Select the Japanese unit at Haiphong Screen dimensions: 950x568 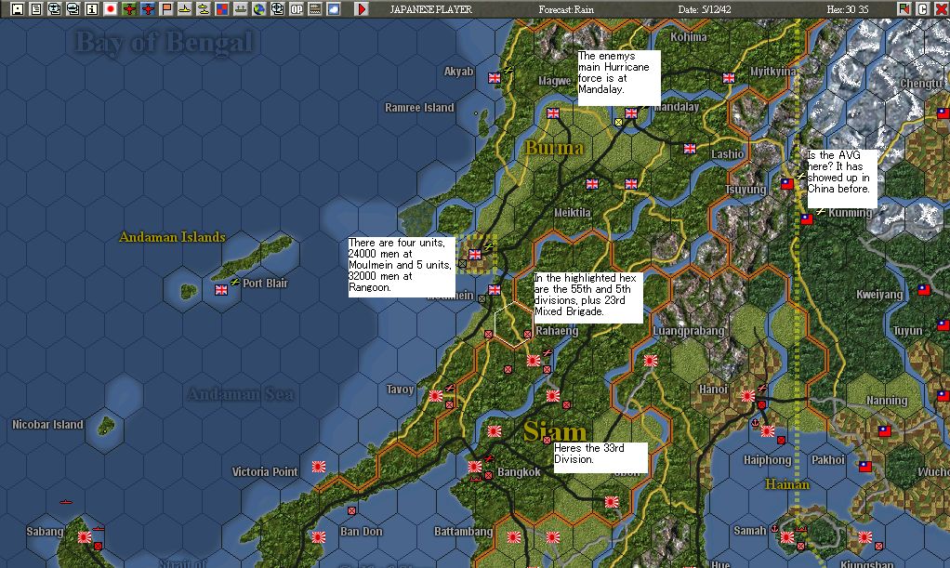pyautogui.click(x=768, y=431)
